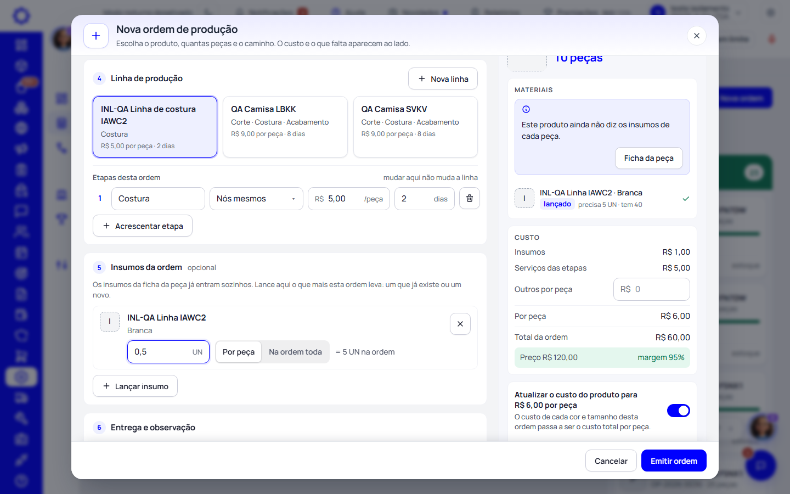This screenshot has width=790, height=494.
Task: Click the 2 dias duration field
Action: (x=425, y=199)
